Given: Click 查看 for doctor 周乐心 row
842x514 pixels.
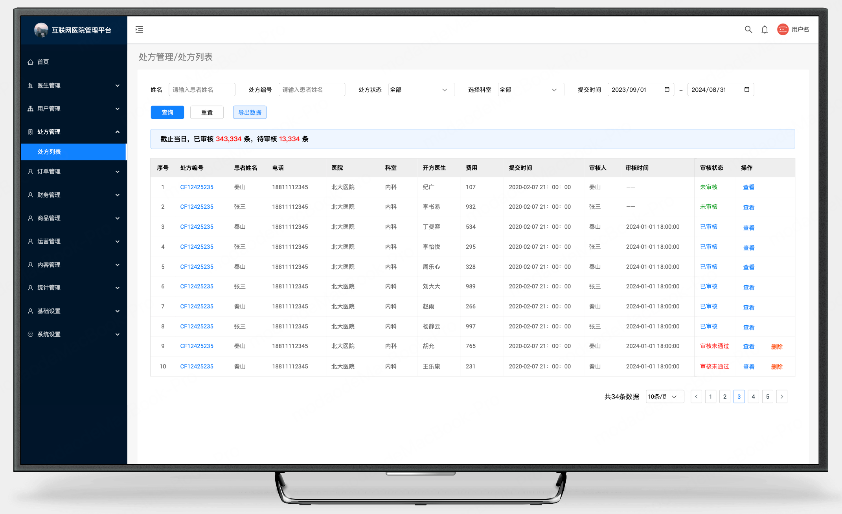Looking at the screenshot, I should (x=748, y=267).
